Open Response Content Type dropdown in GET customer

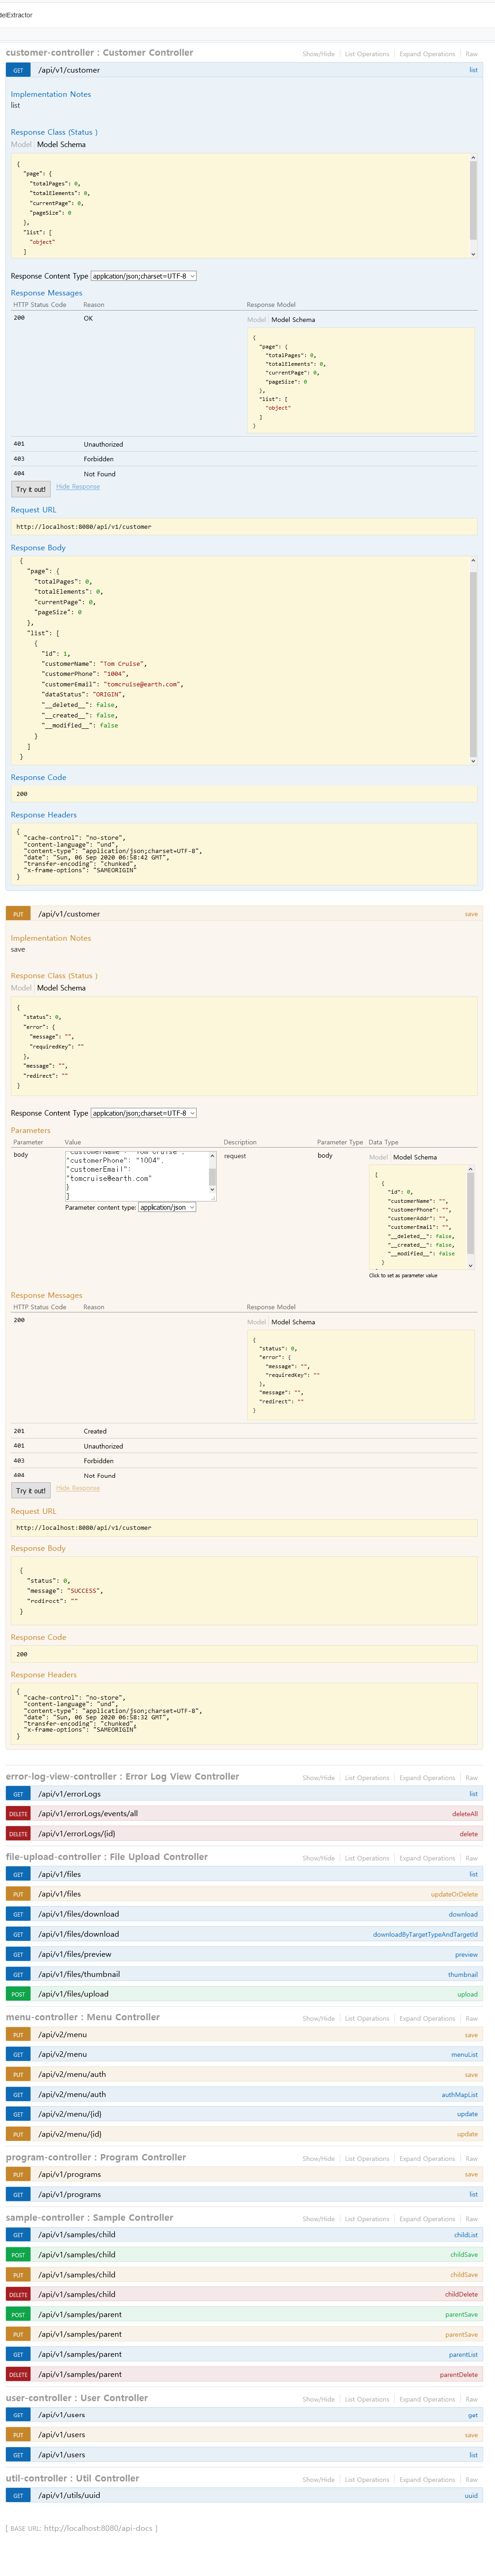point(144,276)
